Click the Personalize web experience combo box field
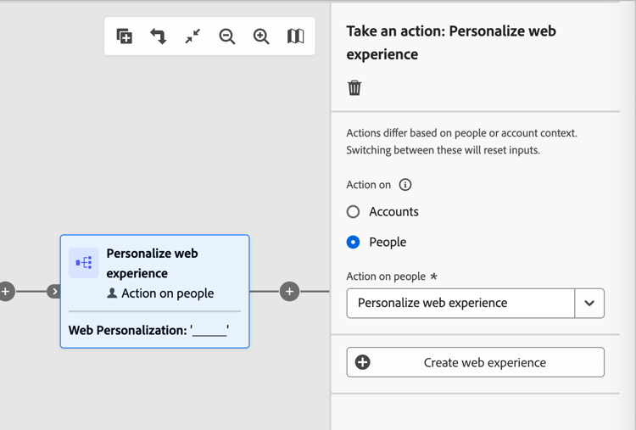The image size is (636, 430). point(460,303)
